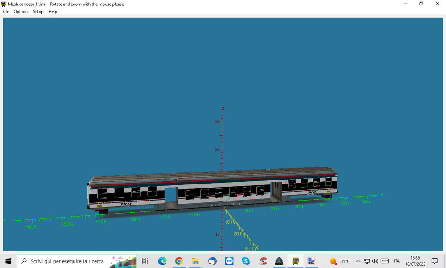Open the last pinned taskbar app icon
Image resolution: width=446 pixels, height=268 pixels.
[311, 261]
